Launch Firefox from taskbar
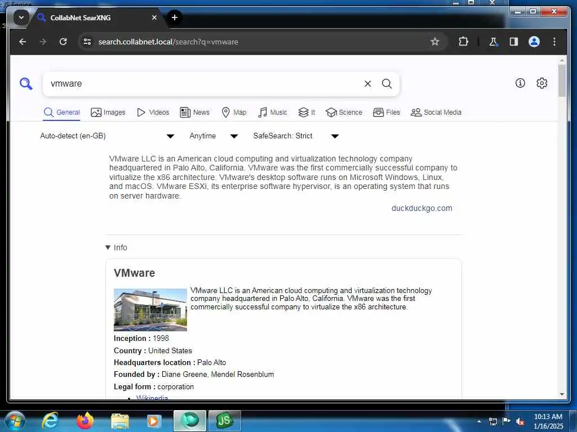Screen dimensions: 577x432 [x=85, y=421]
